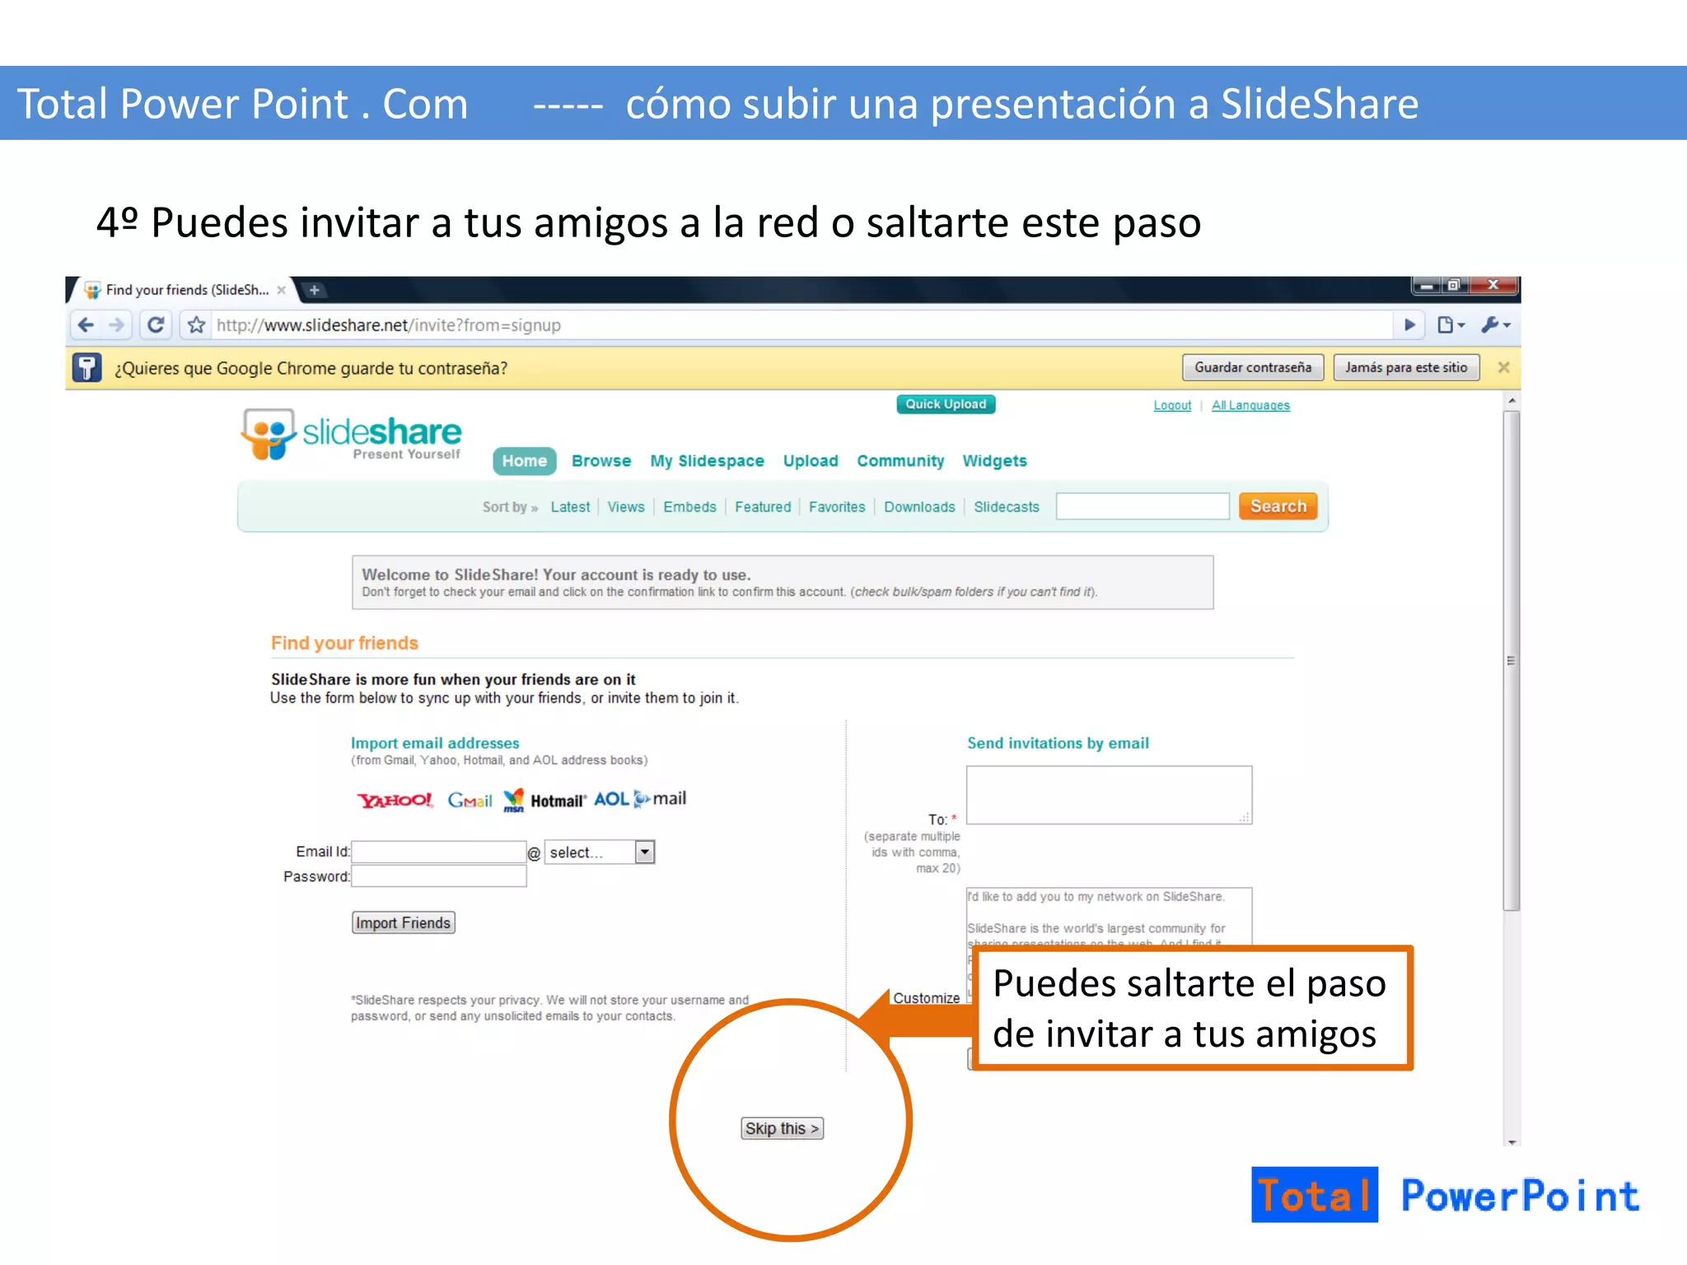1687x1265 pixels.
Task: Click the browser back arrow
Action: point(86,325)
